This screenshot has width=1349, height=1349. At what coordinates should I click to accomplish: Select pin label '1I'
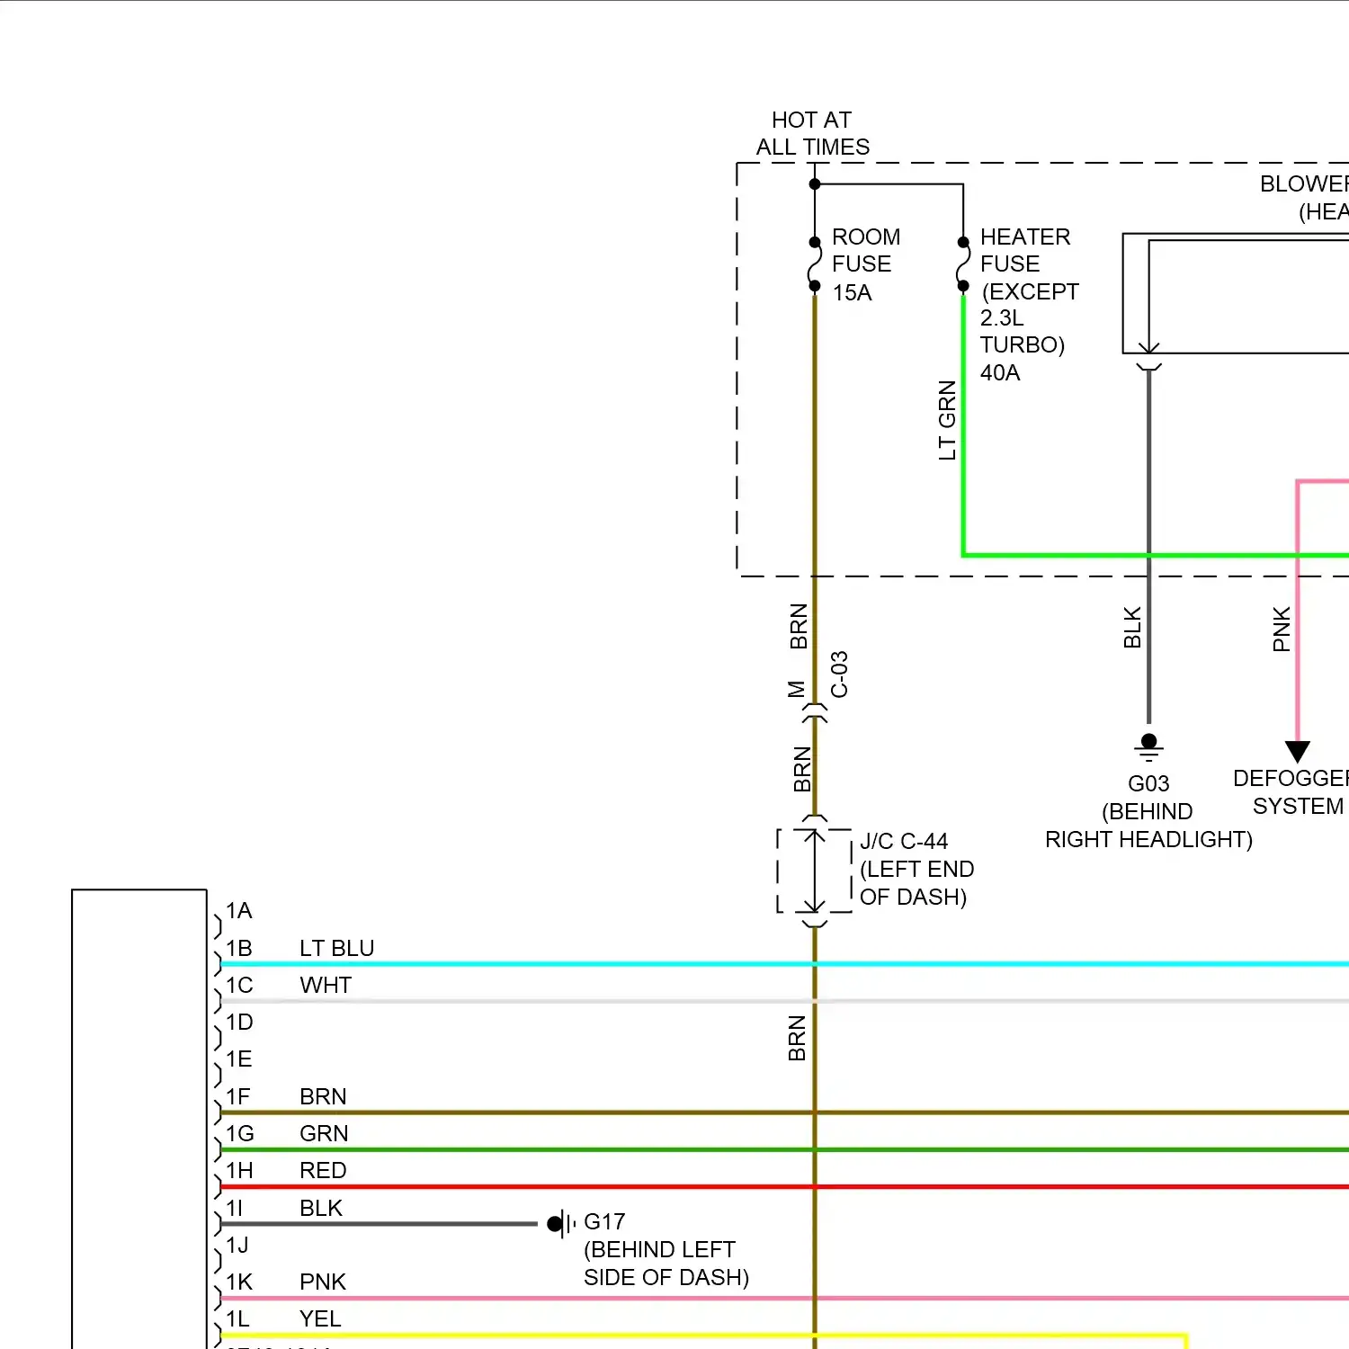point(234,1208)
